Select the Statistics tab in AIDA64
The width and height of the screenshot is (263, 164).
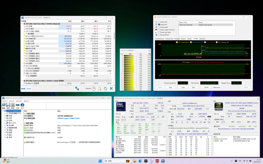click(202, 39)
